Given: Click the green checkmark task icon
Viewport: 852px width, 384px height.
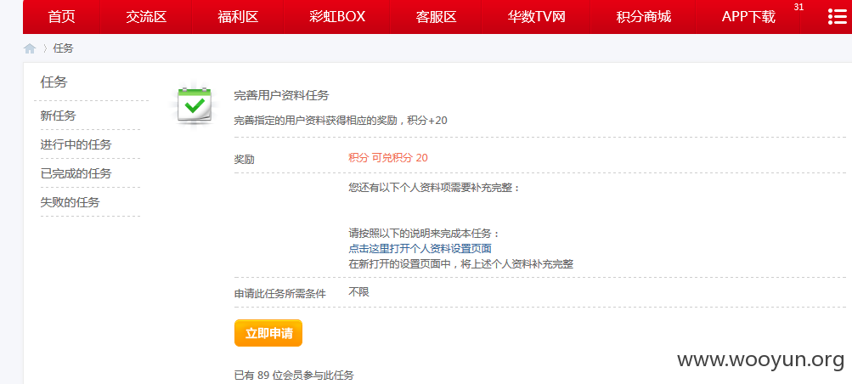Looking at the screenshot, I should [194, 105].
